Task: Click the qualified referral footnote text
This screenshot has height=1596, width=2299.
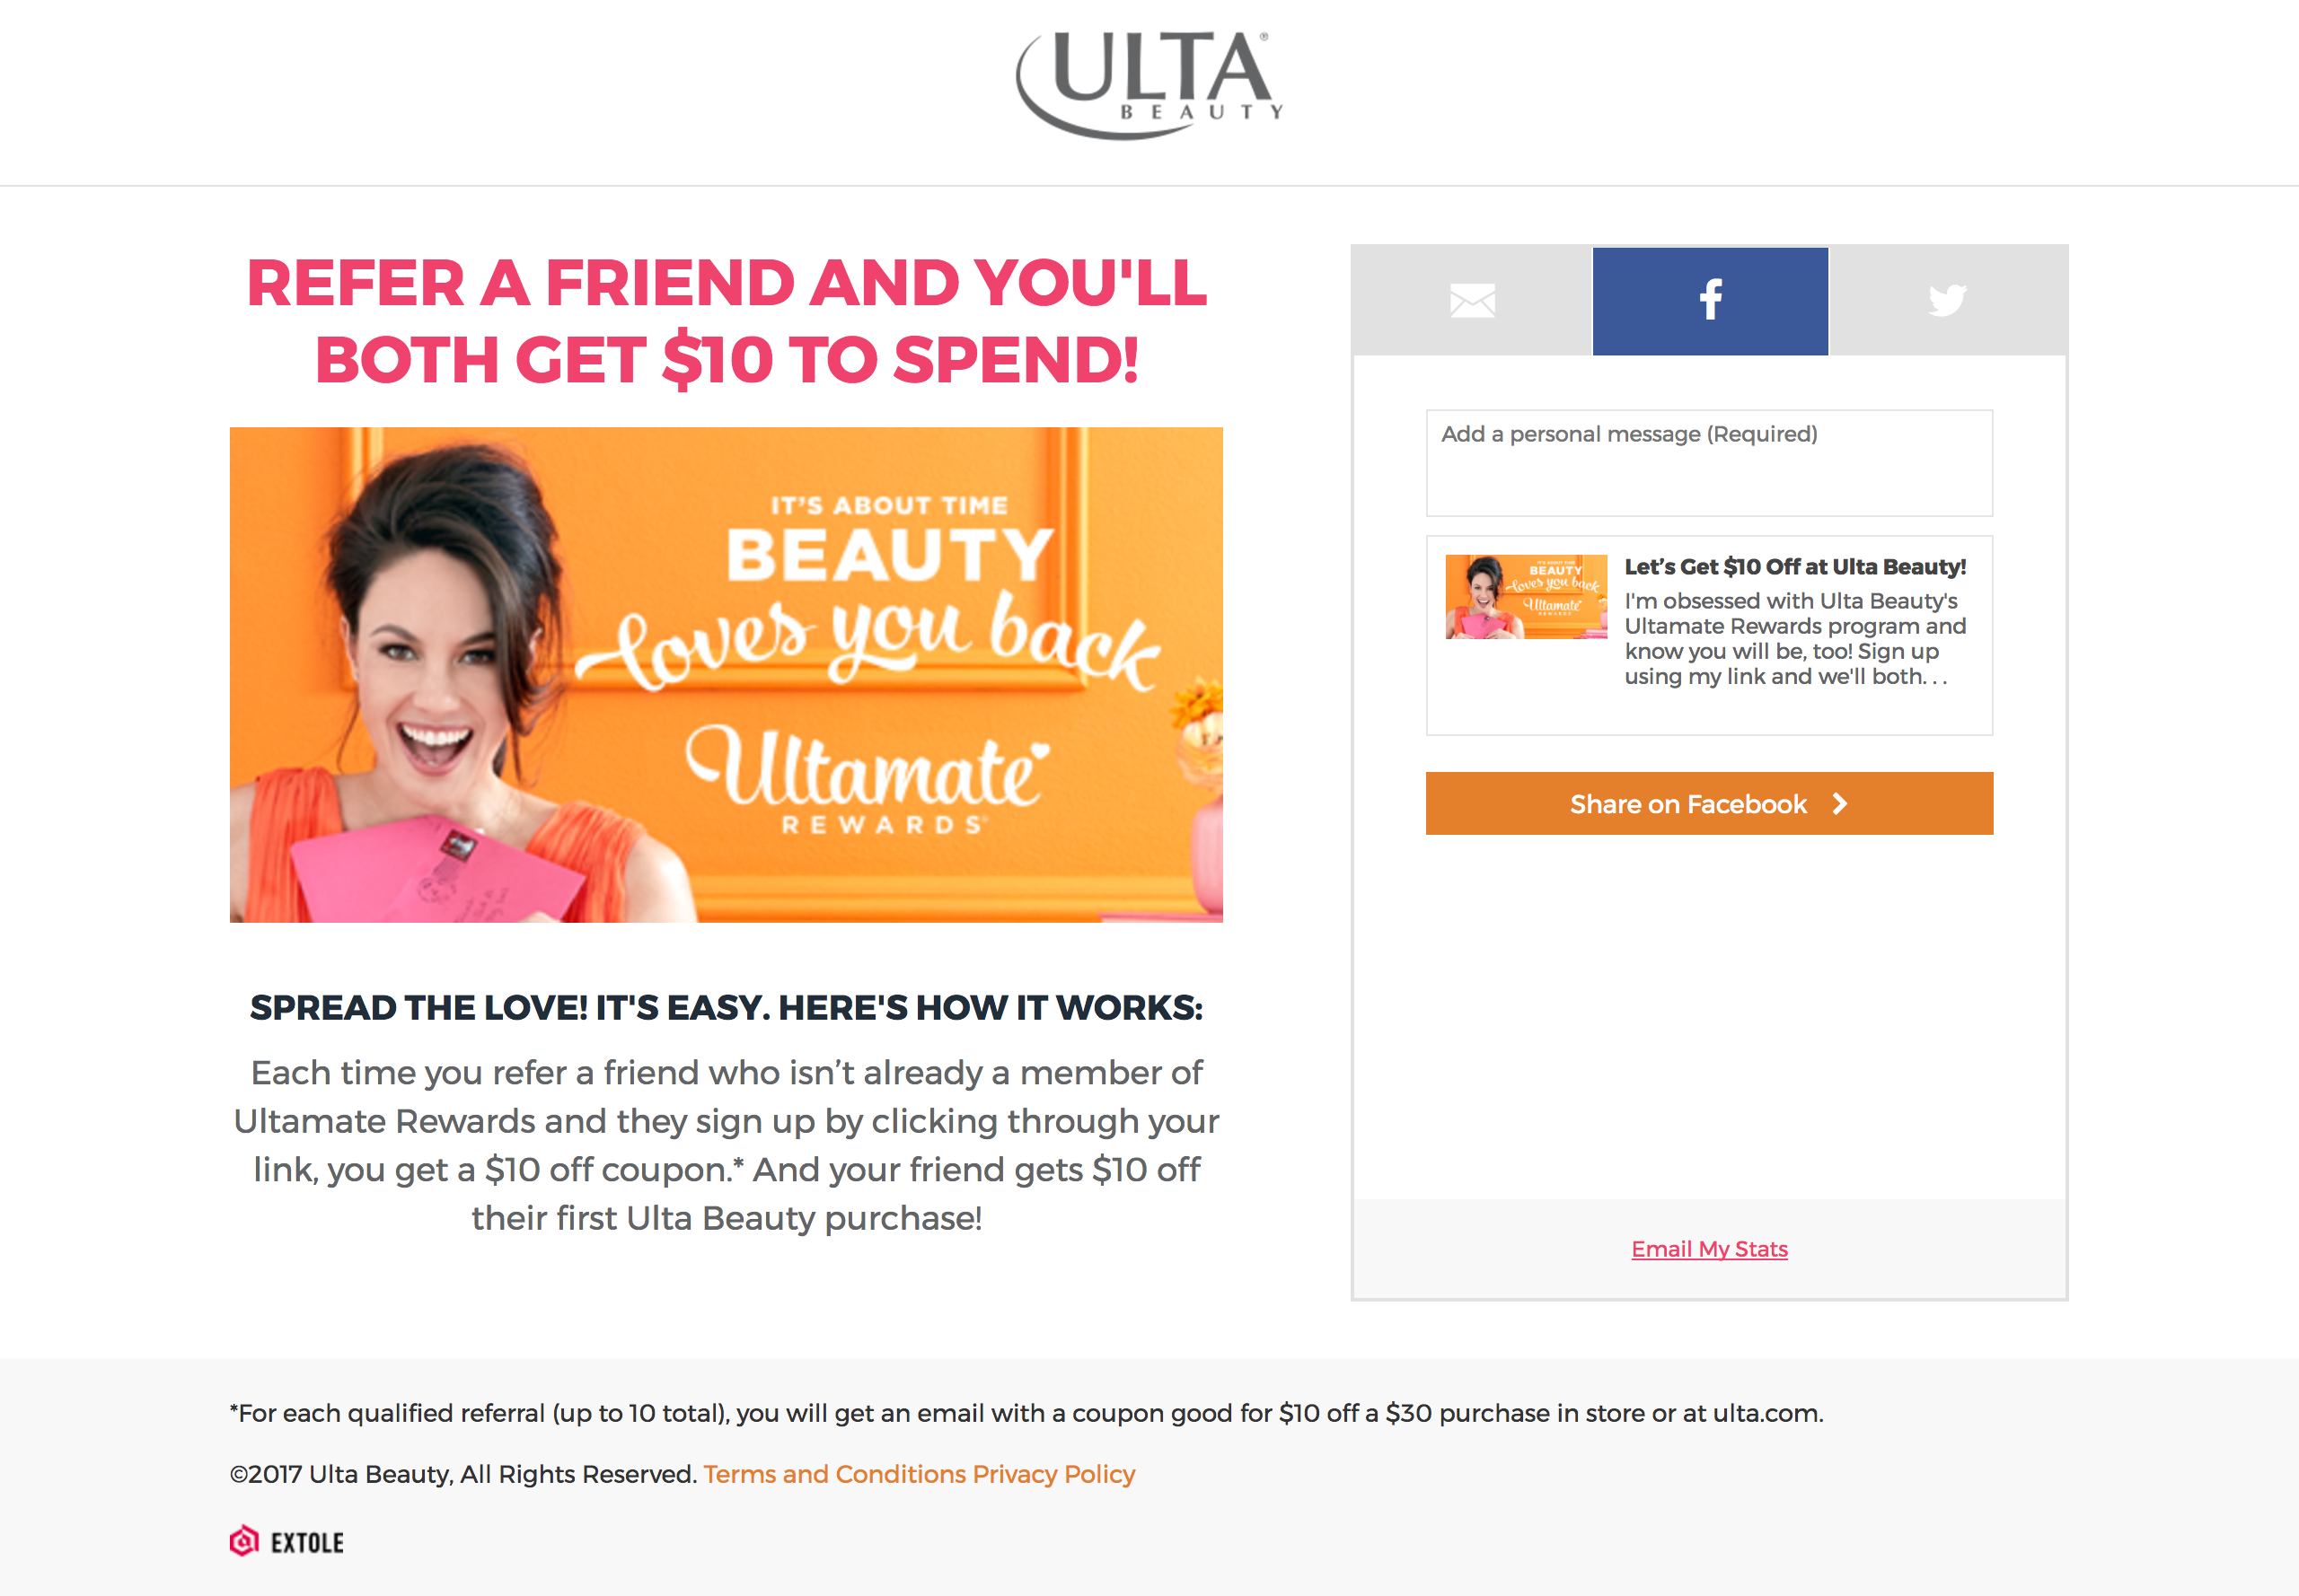Action: point(1026,1413)
